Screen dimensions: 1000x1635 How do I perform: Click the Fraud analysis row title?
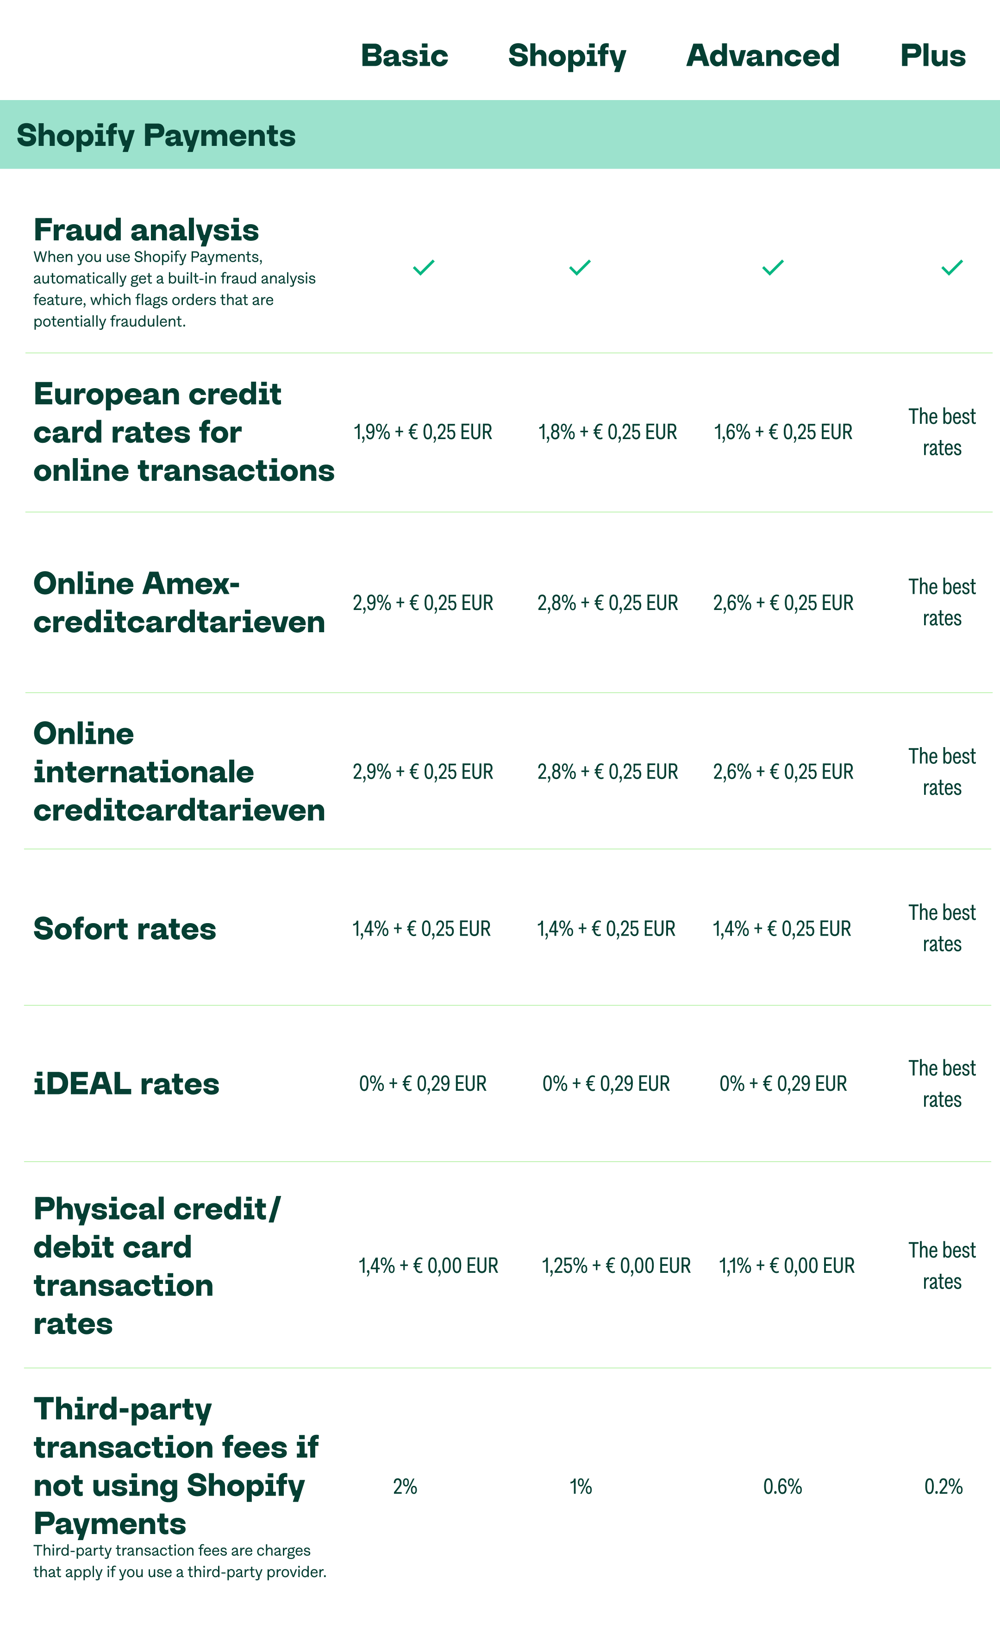click(146, 230)
